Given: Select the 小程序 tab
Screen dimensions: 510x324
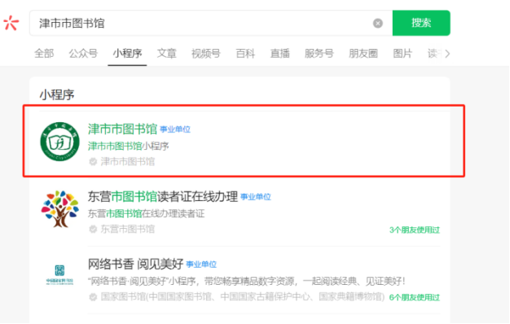Looking at the screenshot, I should point(127,53).
